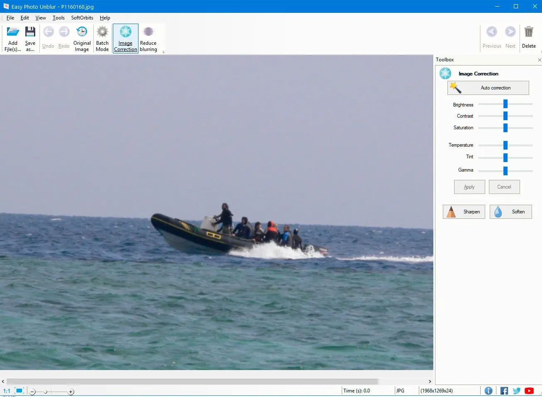Image resolution: width=542 pixels, height=397 pixels.
Task: Click the info icon in status bar
Action: click(489, 391)
